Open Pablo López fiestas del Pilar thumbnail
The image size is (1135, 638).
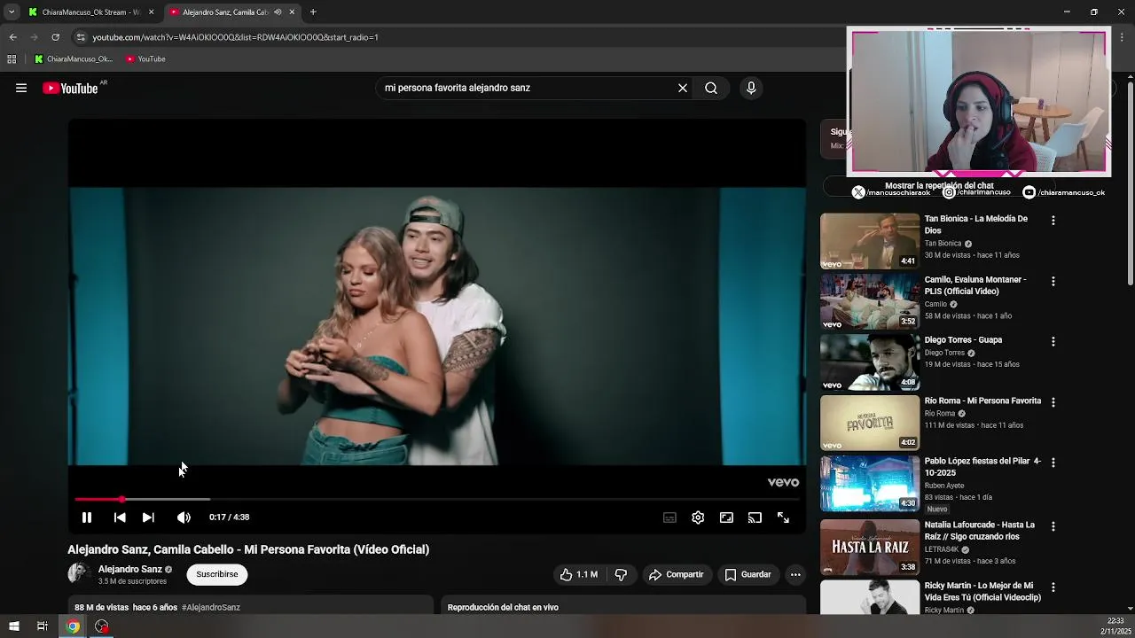coord(870,483)
